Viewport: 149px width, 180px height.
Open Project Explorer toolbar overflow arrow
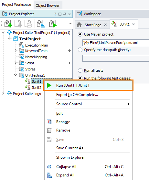(x=70, y=24)
